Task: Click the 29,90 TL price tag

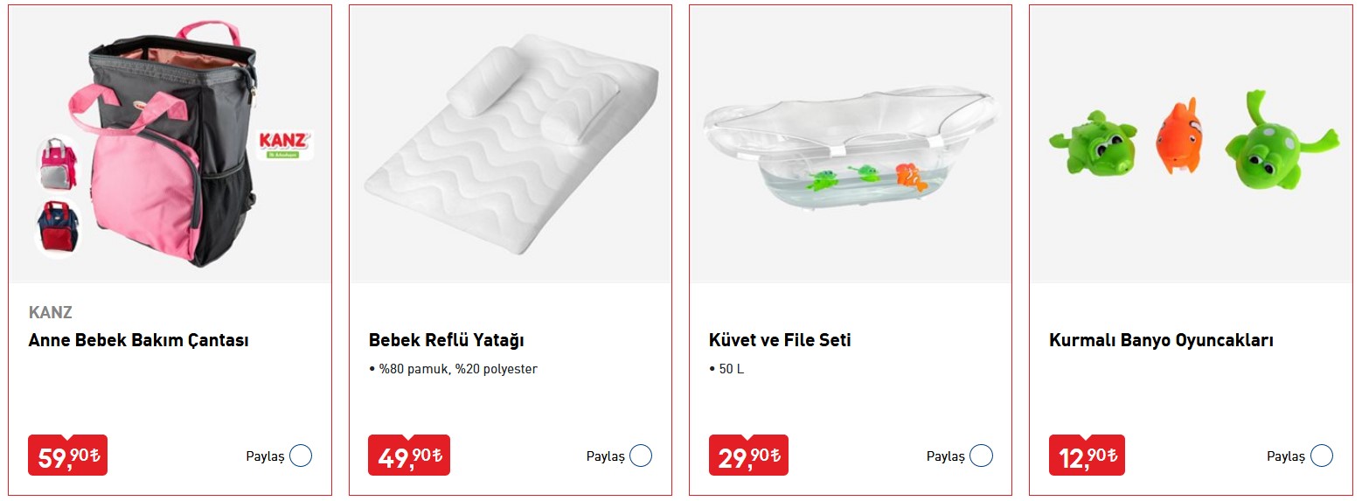Action: (747, 456)
